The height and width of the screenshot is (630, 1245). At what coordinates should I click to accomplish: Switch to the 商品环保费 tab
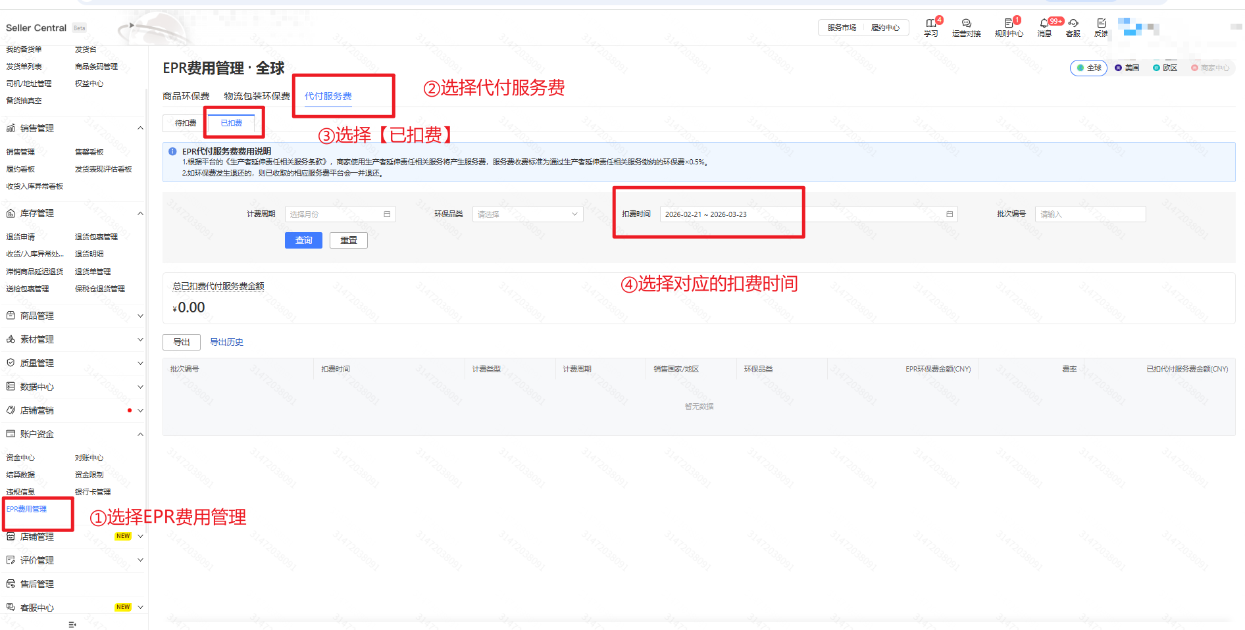(186, 96)
